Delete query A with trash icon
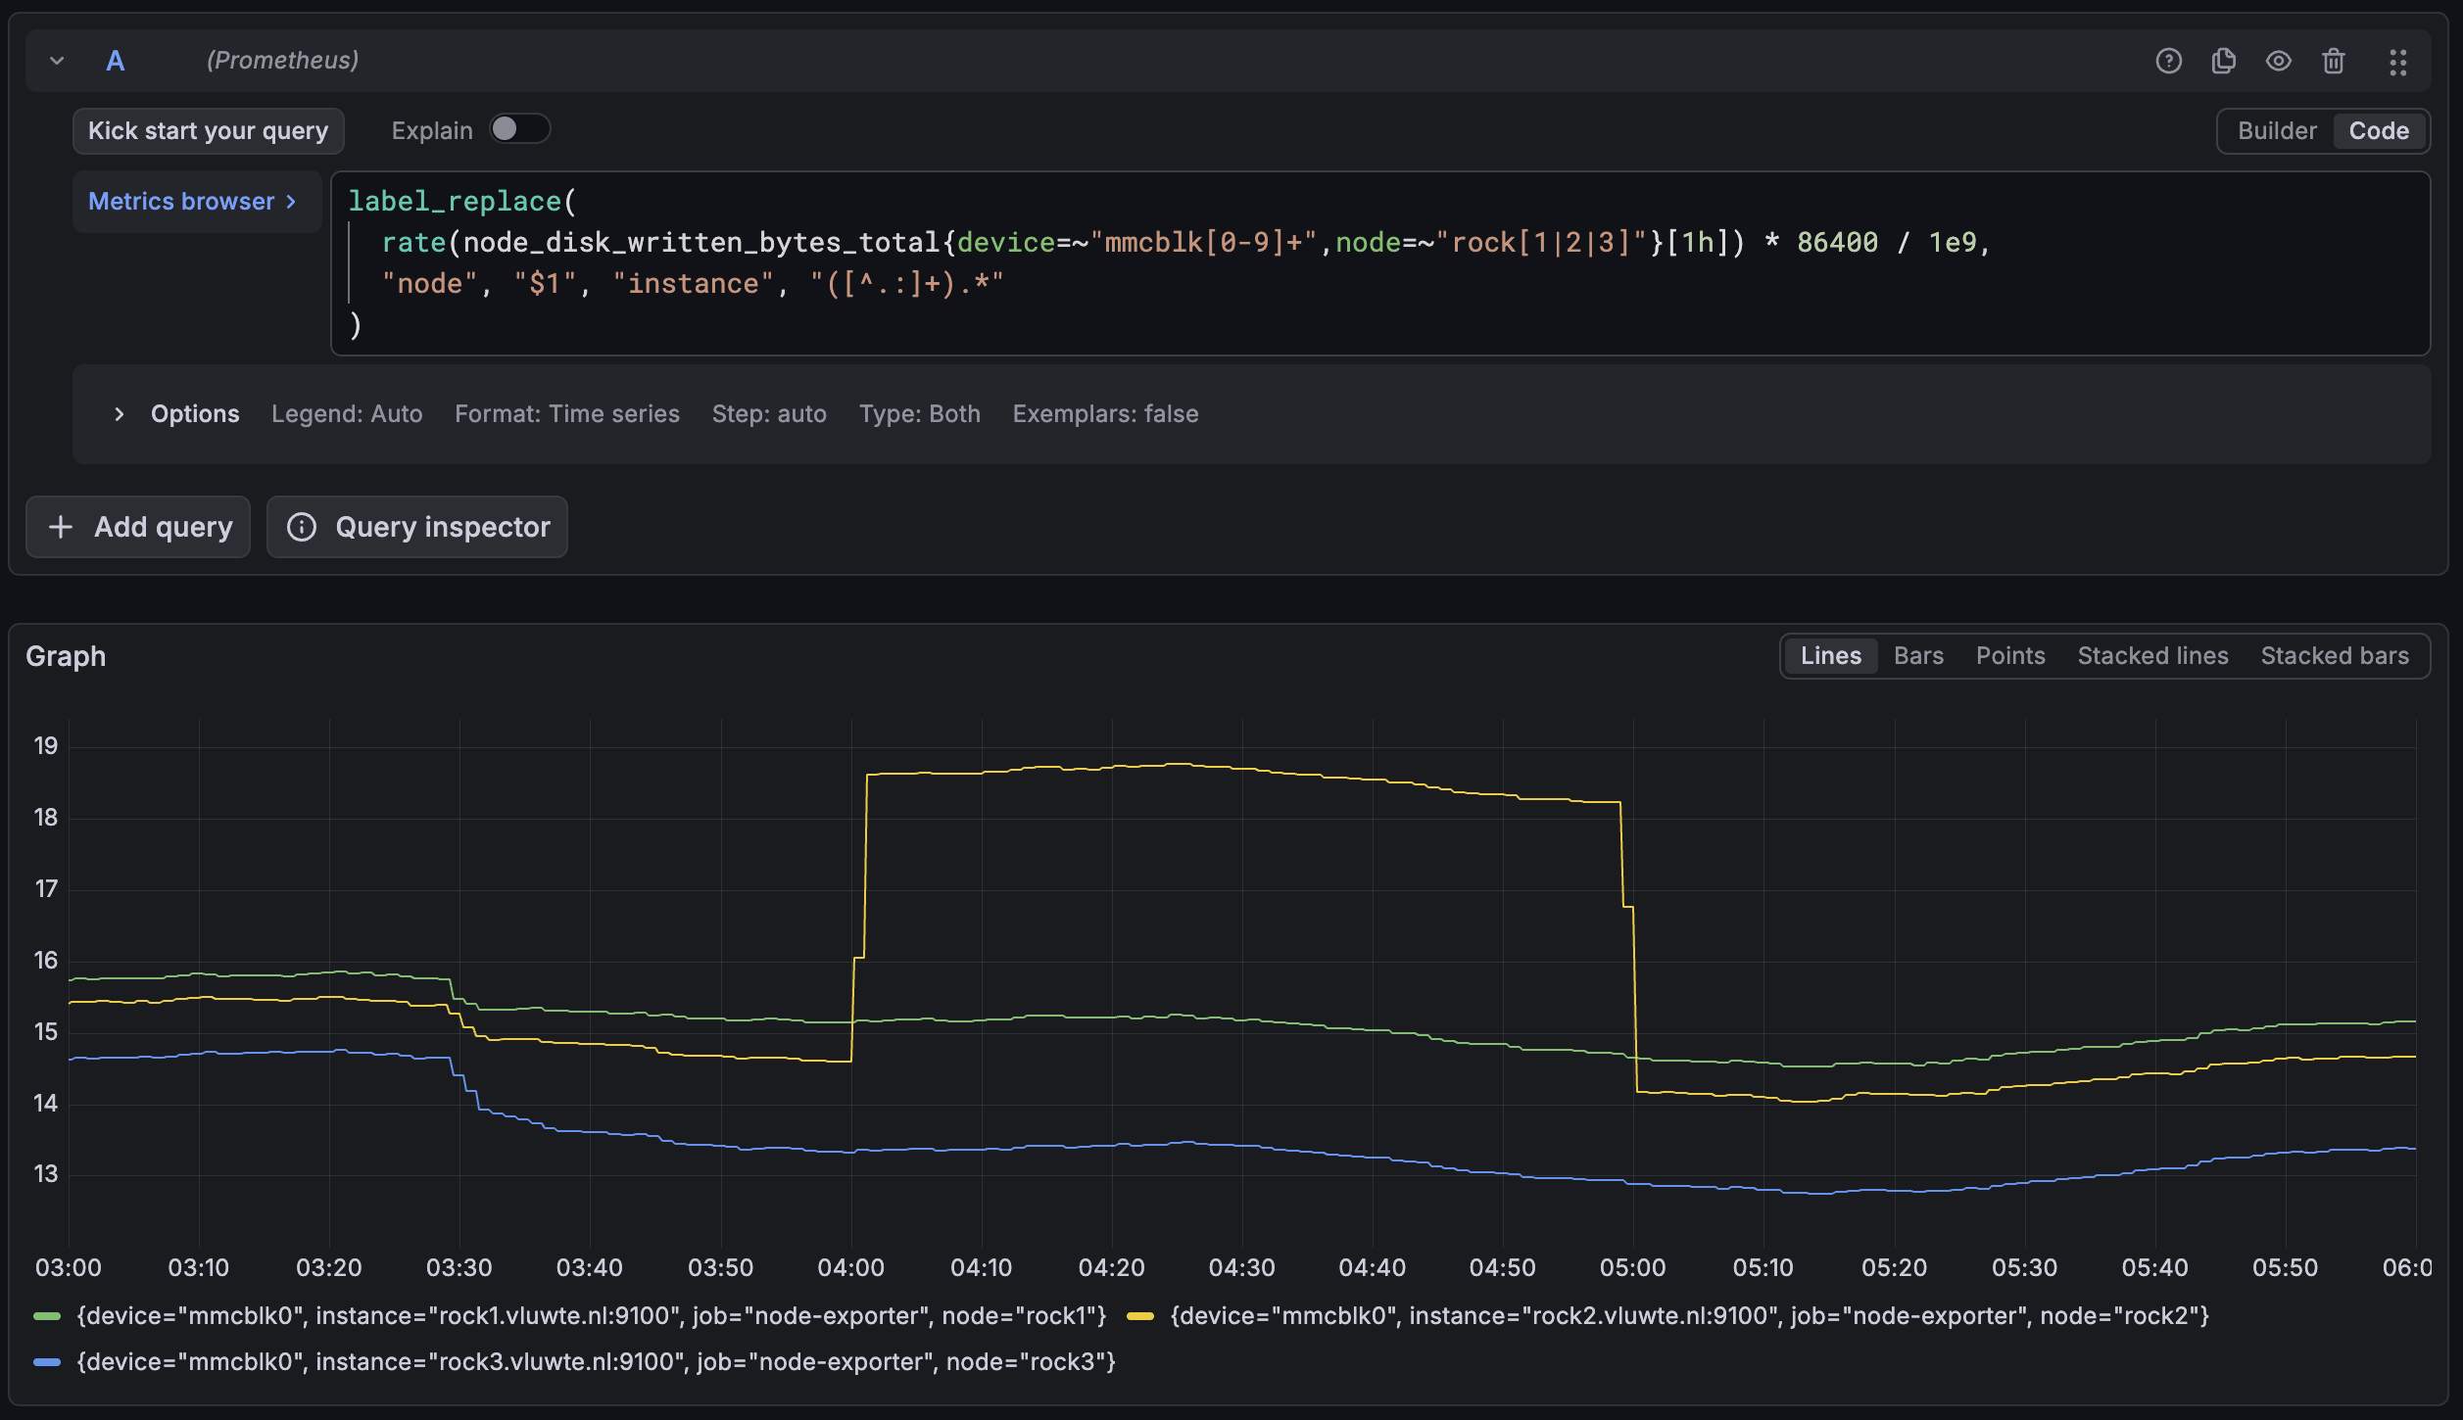This screenshot has width=2463, height=1420. pos(2333,61)
